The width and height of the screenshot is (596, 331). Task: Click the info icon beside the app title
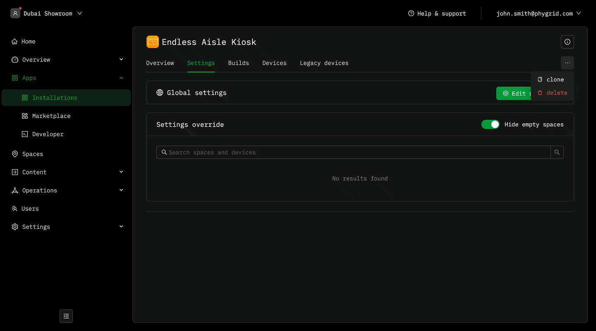point(567,42)
